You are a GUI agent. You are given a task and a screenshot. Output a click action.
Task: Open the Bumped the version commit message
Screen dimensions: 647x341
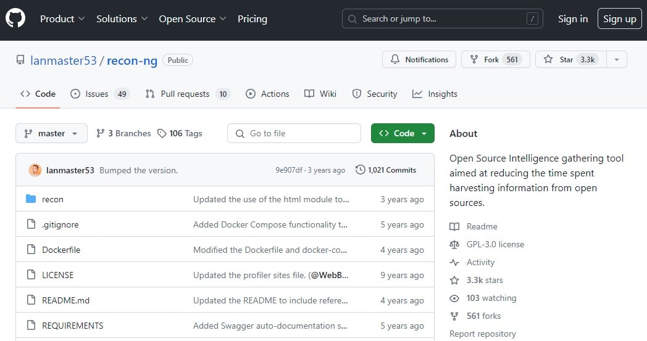coord(139,170)
